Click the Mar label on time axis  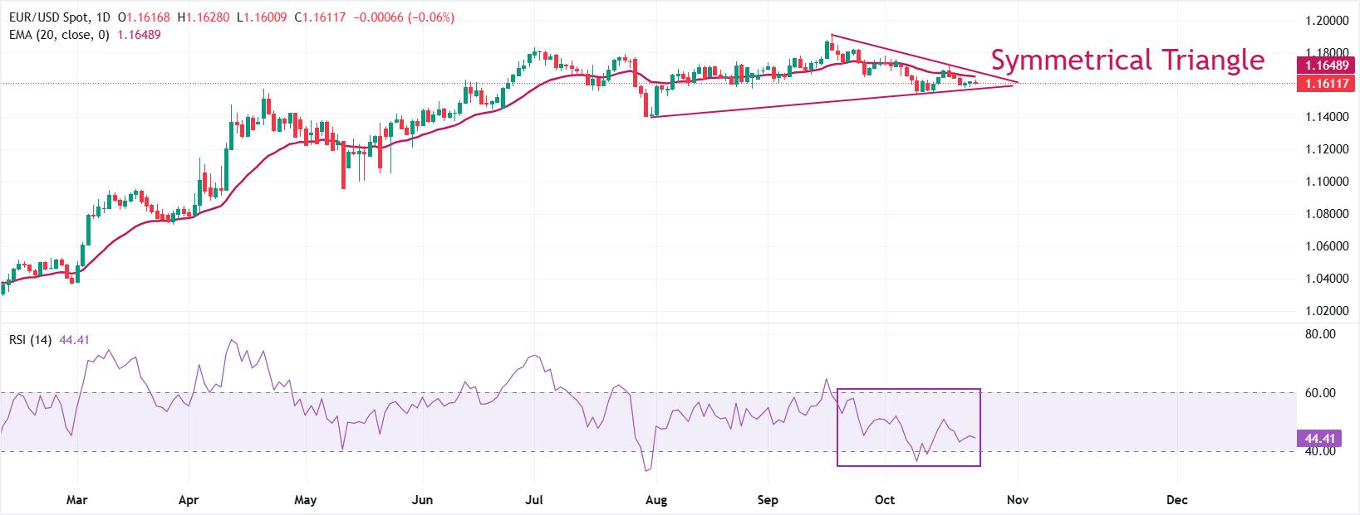[x=76, y=500]
